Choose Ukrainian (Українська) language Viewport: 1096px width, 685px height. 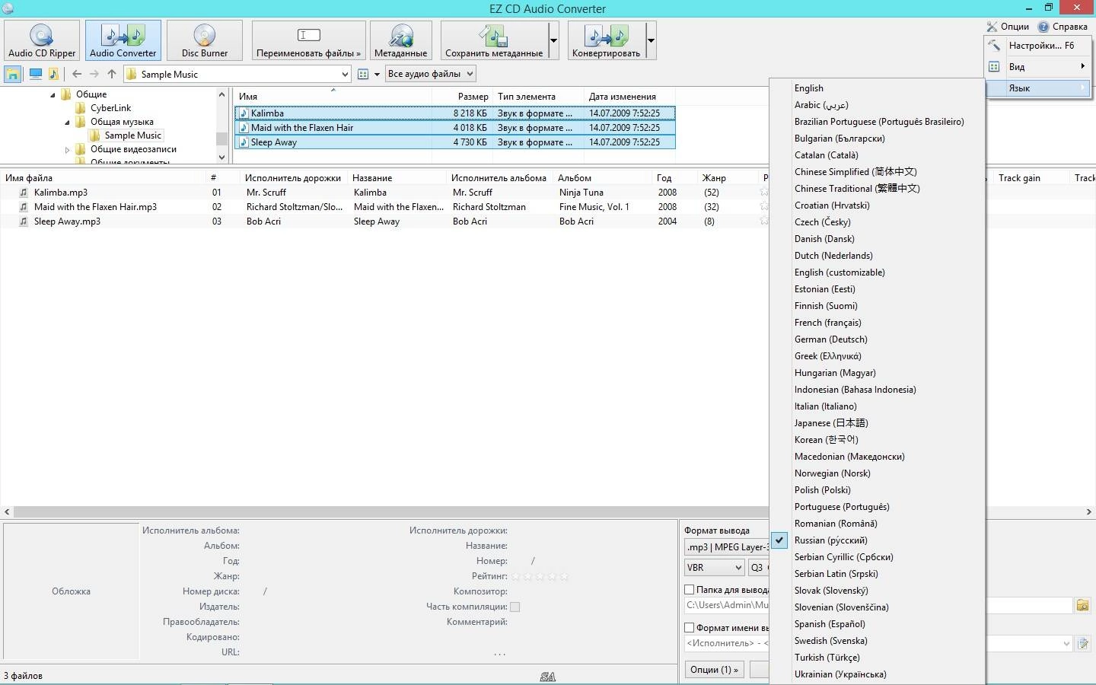tap(877, 674)
